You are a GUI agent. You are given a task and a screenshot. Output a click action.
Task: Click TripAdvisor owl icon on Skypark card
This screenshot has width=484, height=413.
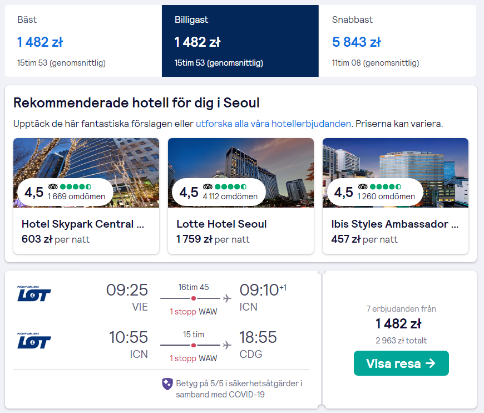53,186
